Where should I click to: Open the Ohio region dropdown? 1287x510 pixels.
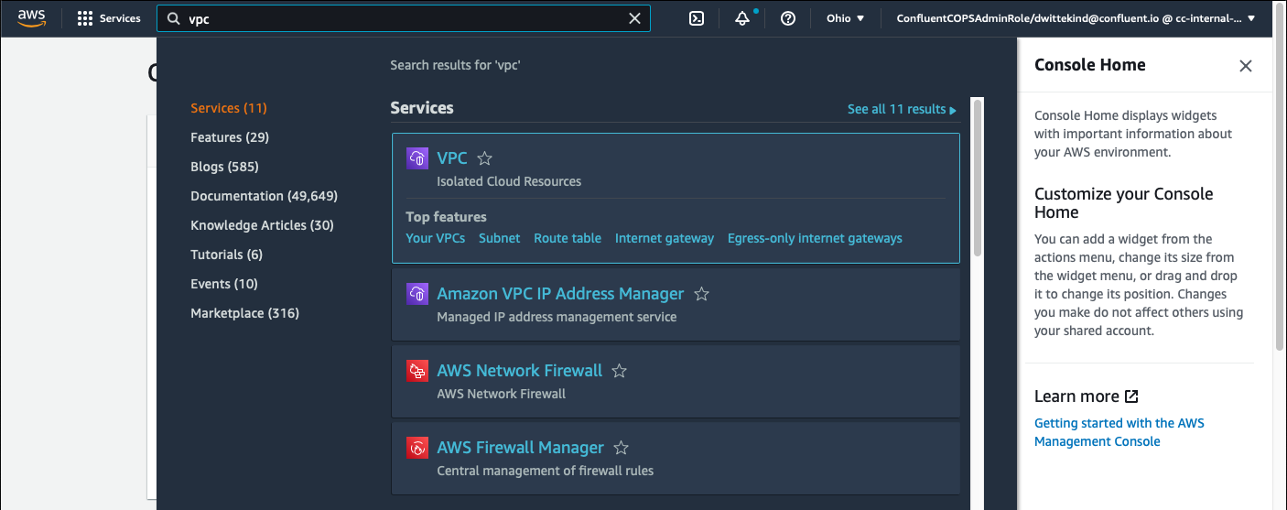[x=845, y=18]
